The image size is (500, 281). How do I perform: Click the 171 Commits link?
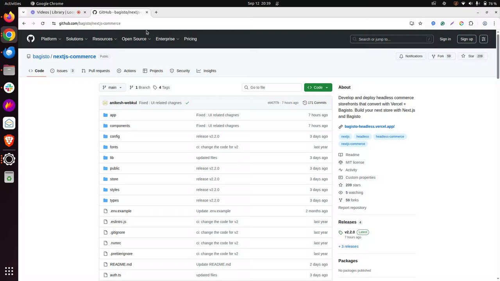(x=314, y=103)
